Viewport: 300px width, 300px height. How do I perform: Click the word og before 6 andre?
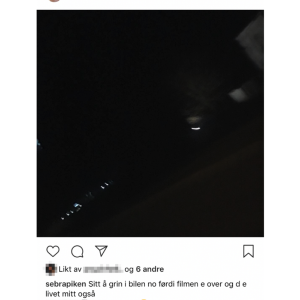click(129, 269)
